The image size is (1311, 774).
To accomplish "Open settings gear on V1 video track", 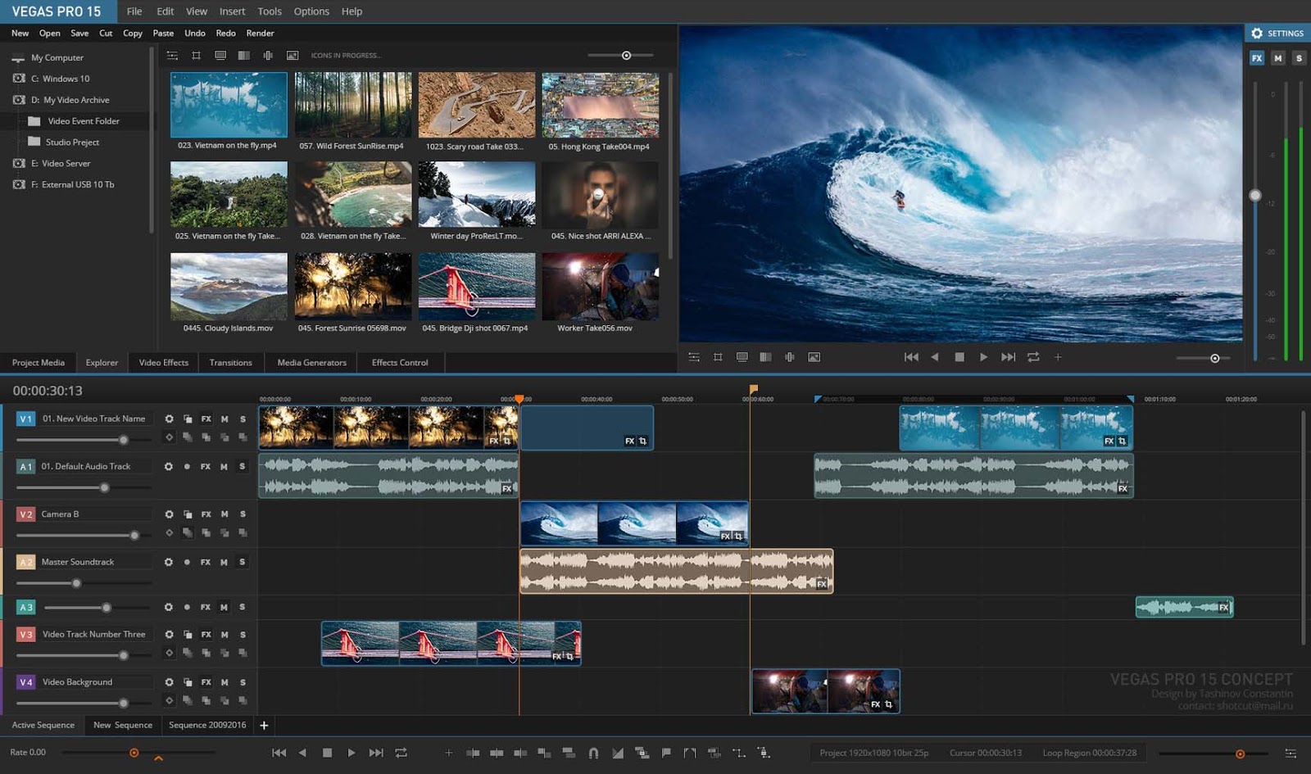I will (169, 419).
